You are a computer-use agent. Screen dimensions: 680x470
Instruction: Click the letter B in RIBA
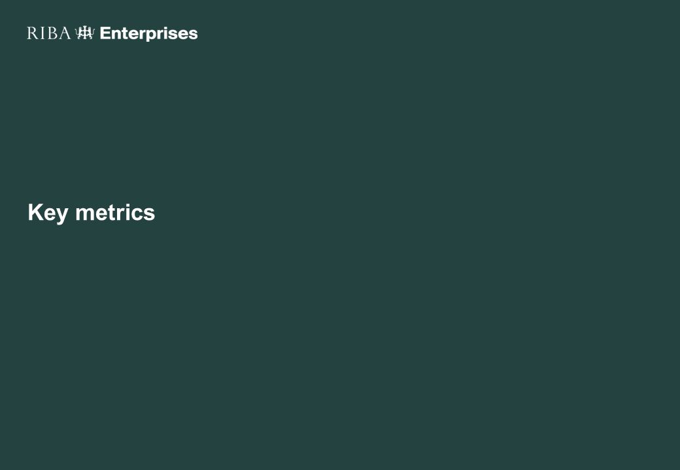pos(52,33)
